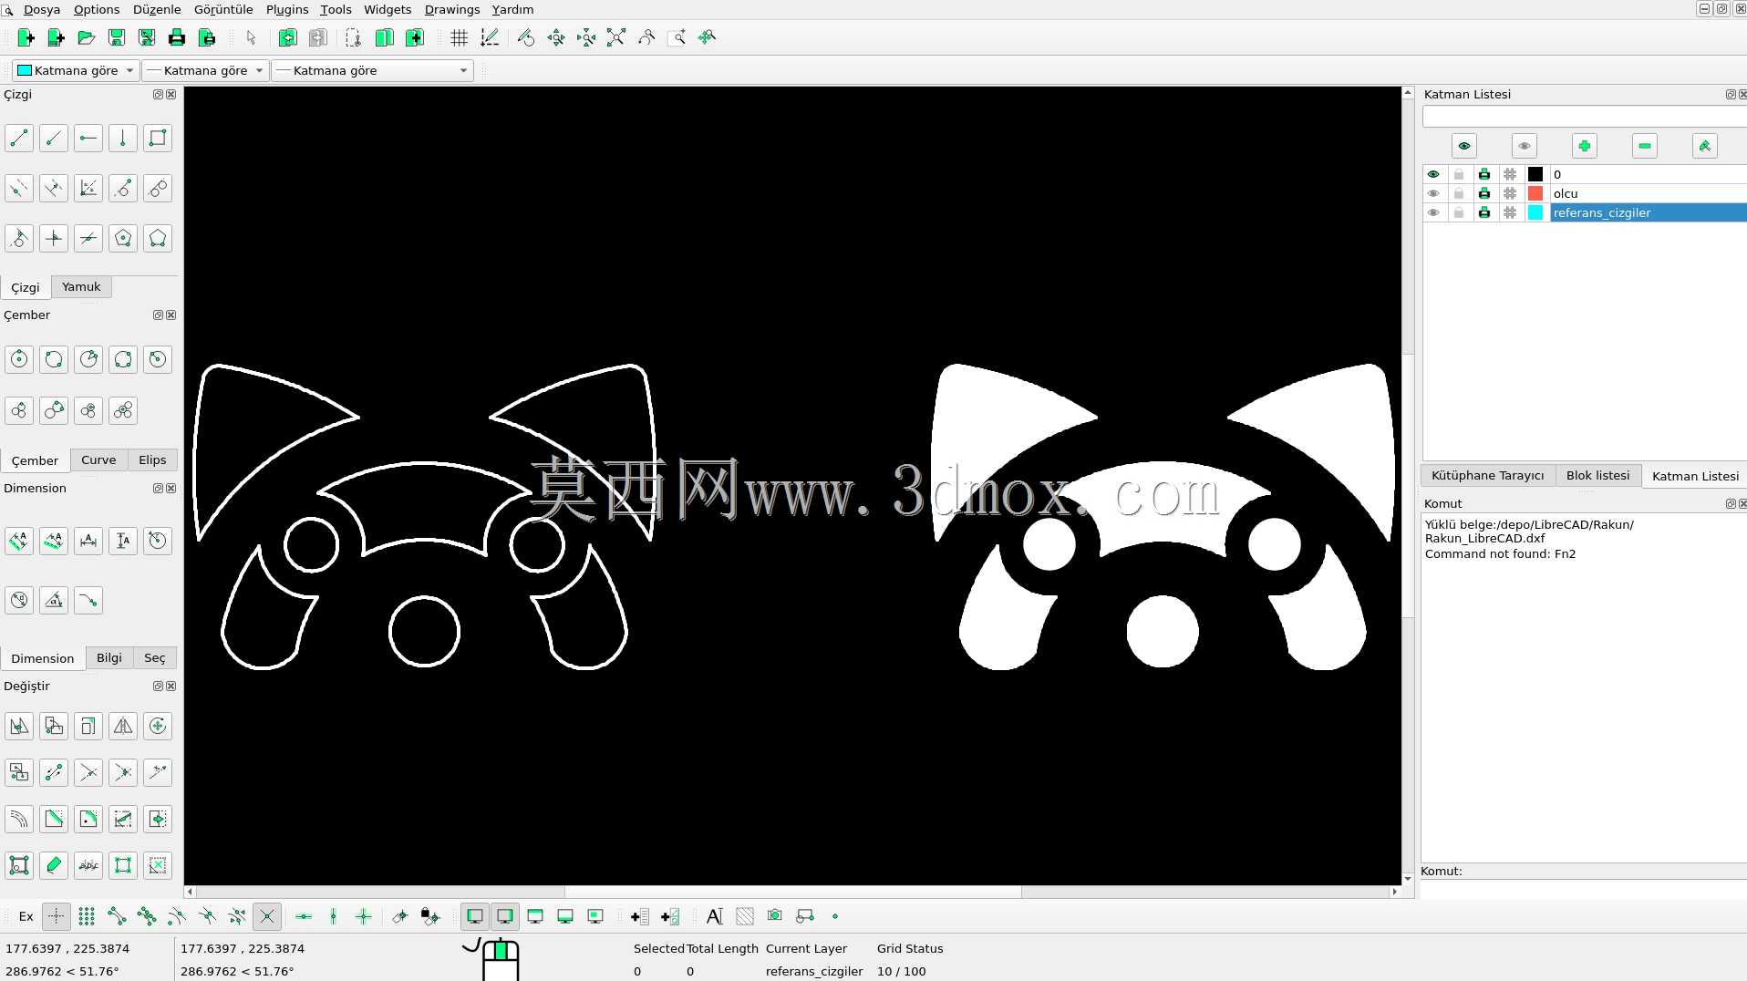
Task: Click the camera icon in bottom toolbar
Action: 775,916
